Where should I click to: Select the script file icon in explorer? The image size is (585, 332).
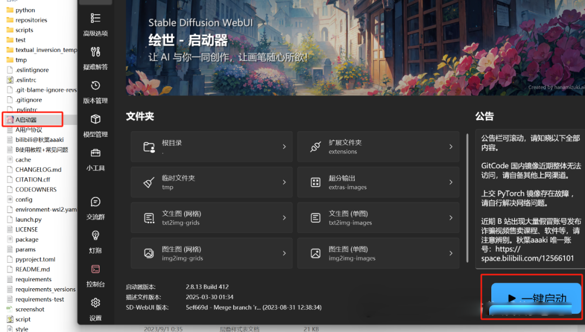(10, 320)
